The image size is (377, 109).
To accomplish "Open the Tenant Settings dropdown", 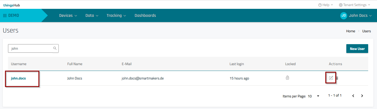I will pos(354,5).
